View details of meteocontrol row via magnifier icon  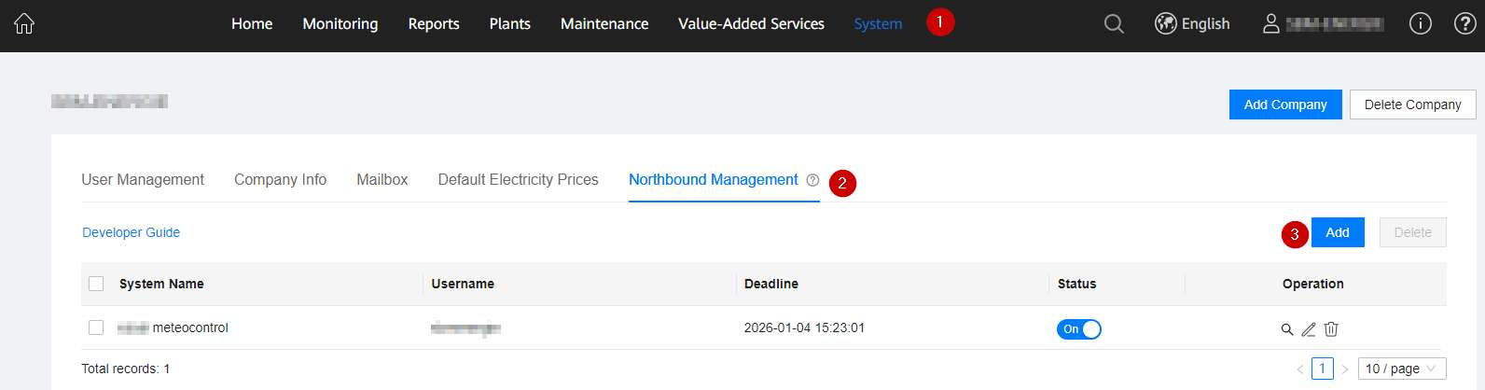coord(1287,329)
